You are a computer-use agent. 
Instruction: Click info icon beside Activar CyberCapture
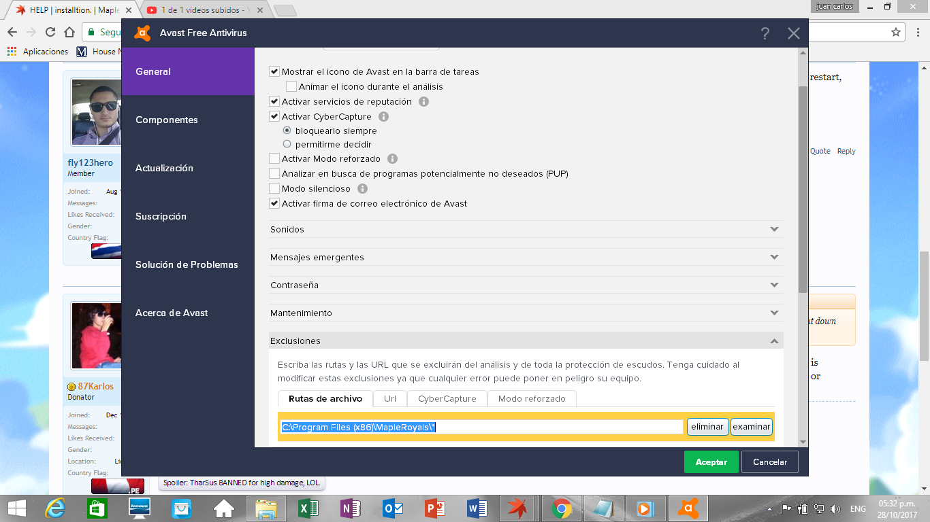(384, 117)
